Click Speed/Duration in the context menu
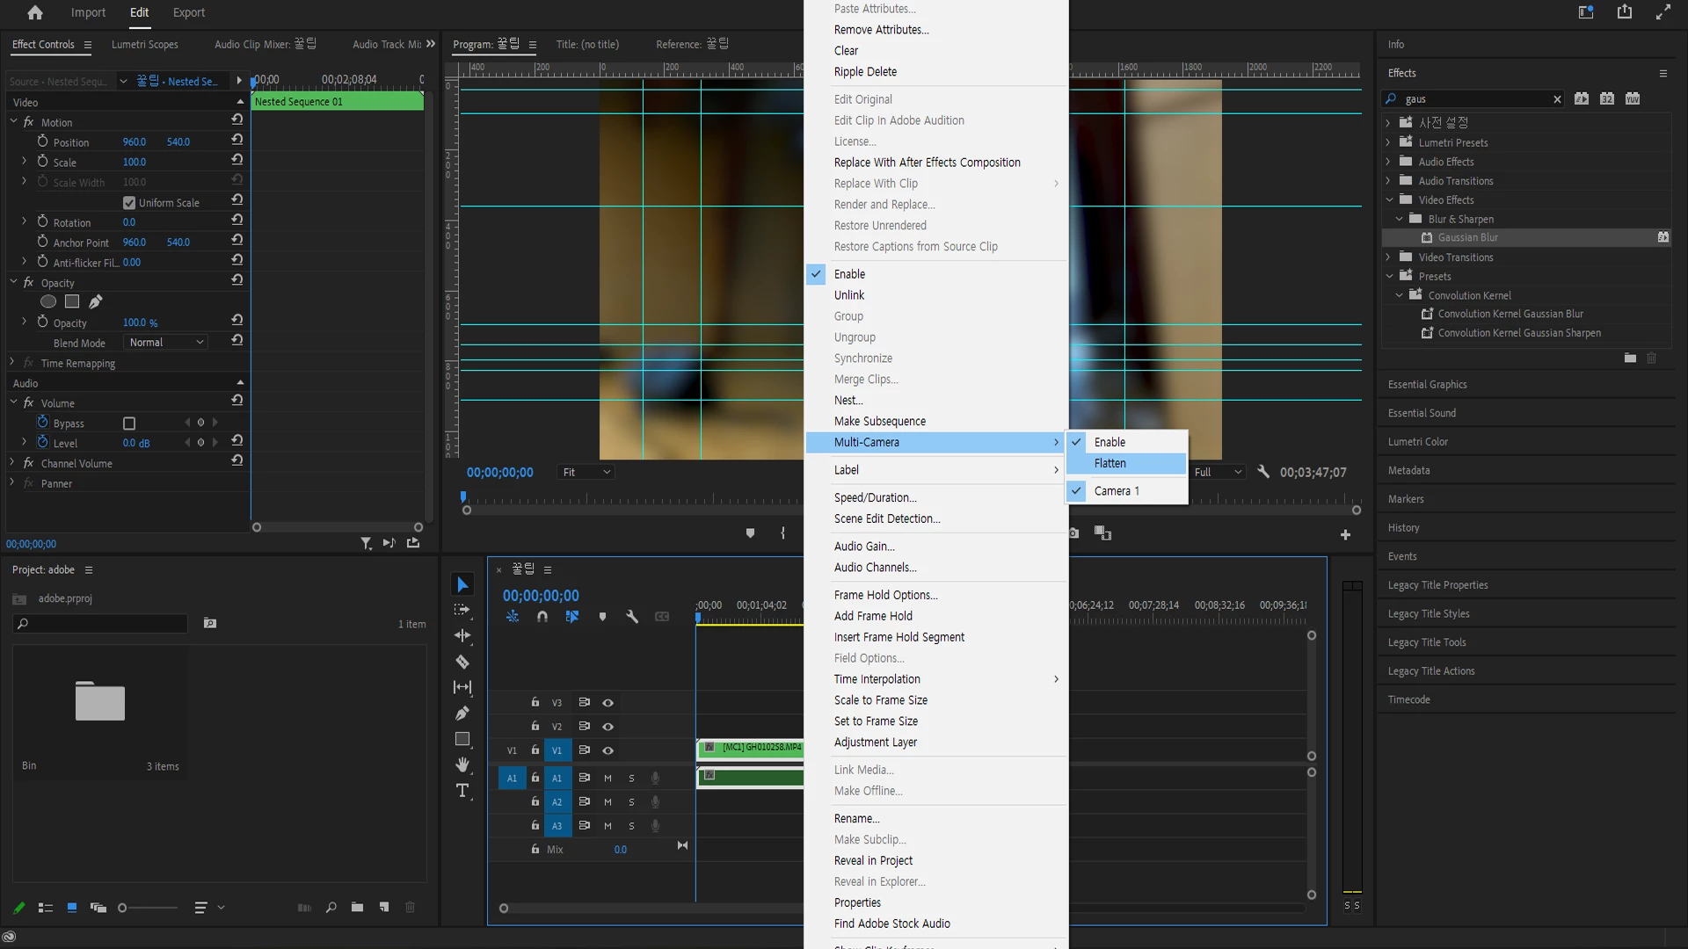This screenshot has height=949, width=1688. click(x=875, y=497)
